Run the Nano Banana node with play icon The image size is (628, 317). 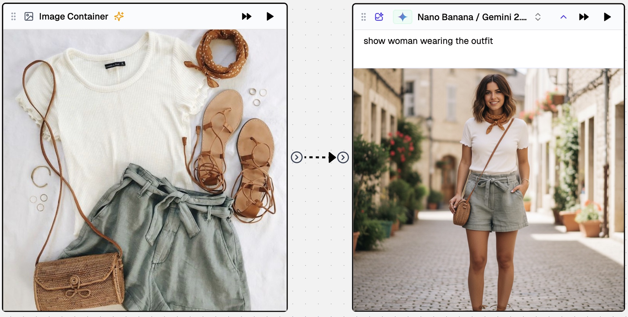click(x=608, y=17)
